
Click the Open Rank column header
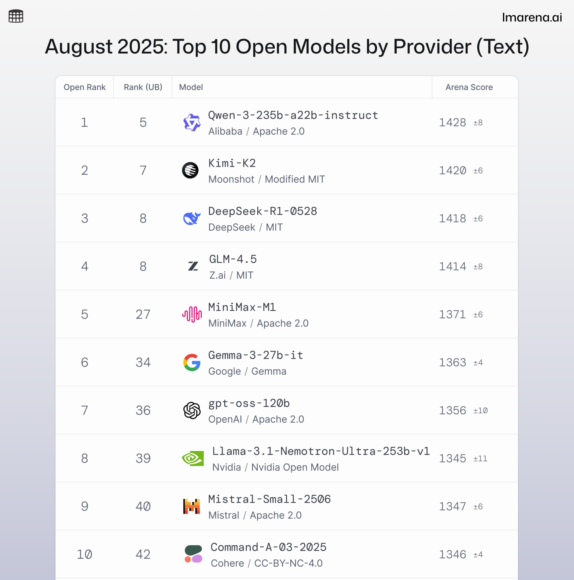click(x=84, y=87)
